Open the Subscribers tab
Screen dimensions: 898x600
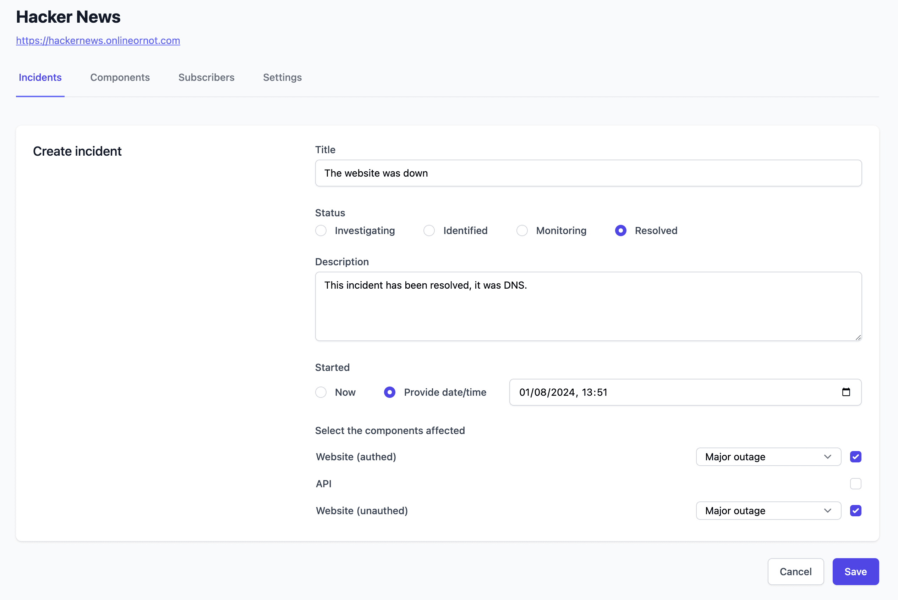point(207,77)
